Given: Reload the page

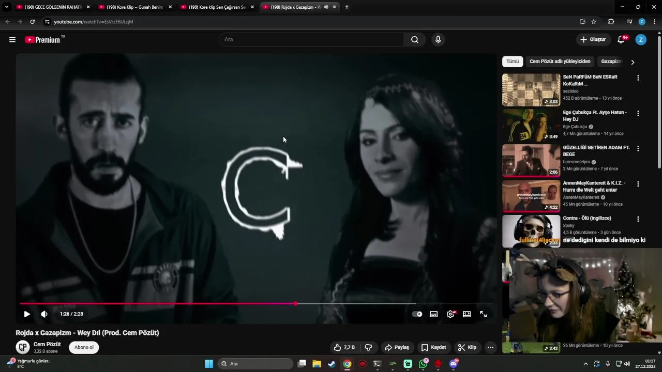Looking at the screenshot, I should tap(32, 22).
